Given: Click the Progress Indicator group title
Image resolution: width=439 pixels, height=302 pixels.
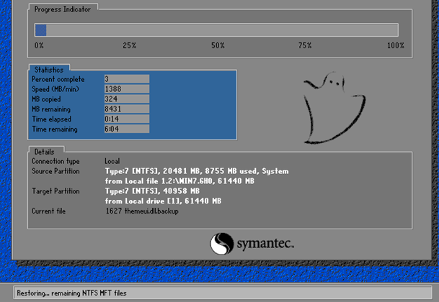Looking at the screenshot, I should click(x=64, y=9).
